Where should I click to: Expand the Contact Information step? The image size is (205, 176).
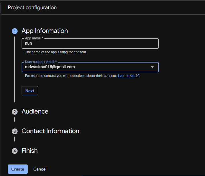pyautogui.click(x=50, y=131)
